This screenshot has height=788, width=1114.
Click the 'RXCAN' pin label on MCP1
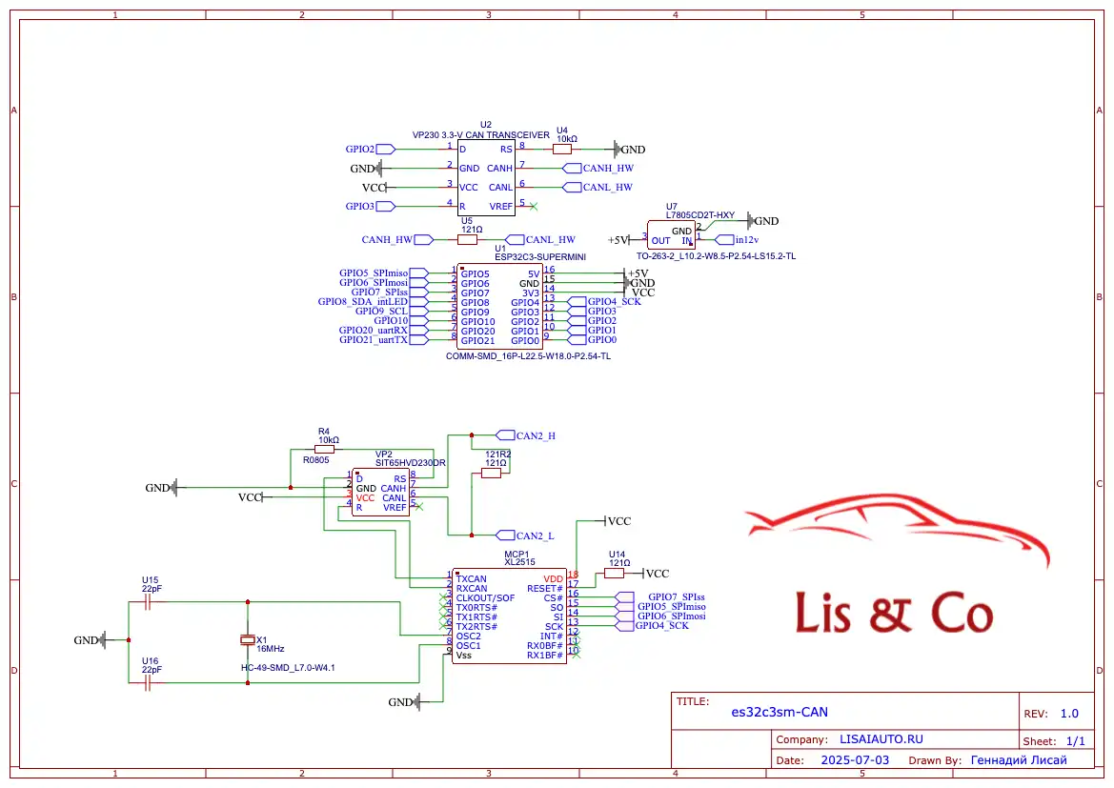[x=472, y=588]
